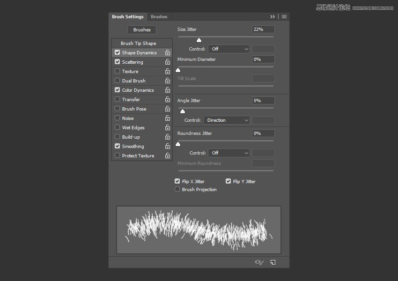Collapse the panel with the double-arrow icon
Screen dimensions: 398x281
click(273, 16)
